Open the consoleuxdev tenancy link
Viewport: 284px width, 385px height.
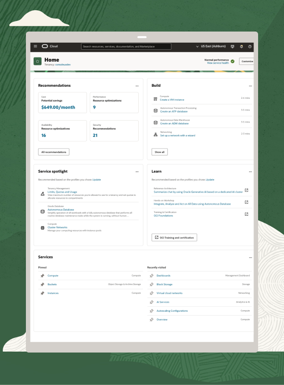(63, 64)
